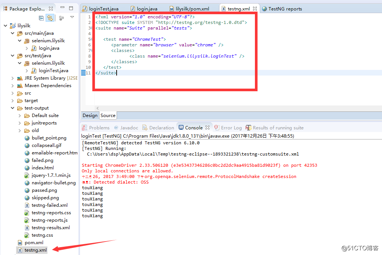Expand JRE System Library node
Image resolution: width=382 pixels, height=255 pixels.
(x=12, y=78)
